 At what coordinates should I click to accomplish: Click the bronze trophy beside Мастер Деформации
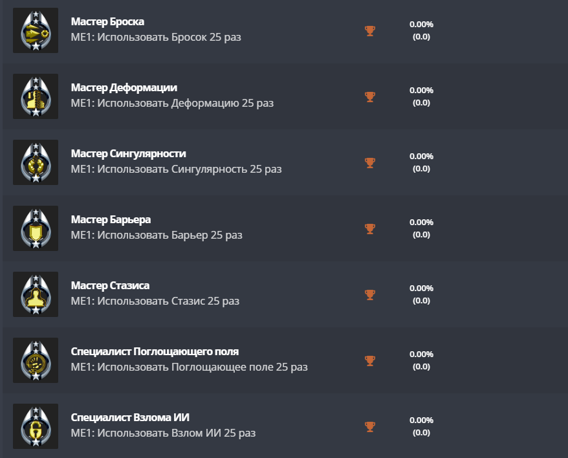pyautogui.click(x=370, y=96)
